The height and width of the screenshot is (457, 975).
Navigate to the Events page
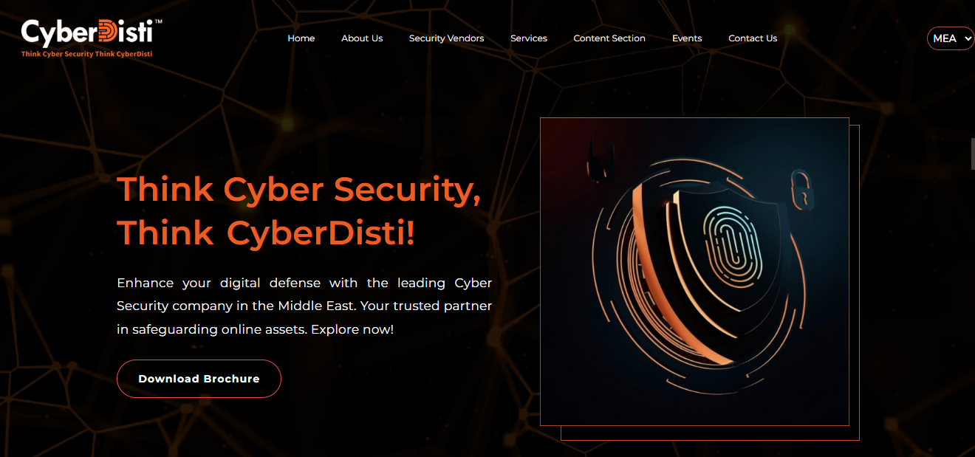(x=687, y=38)
